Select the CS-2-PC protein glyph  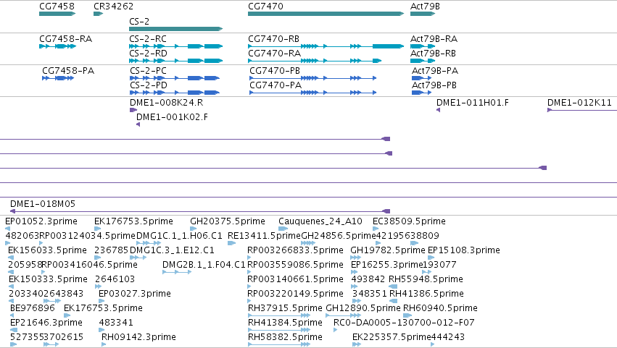pos(175,78)
